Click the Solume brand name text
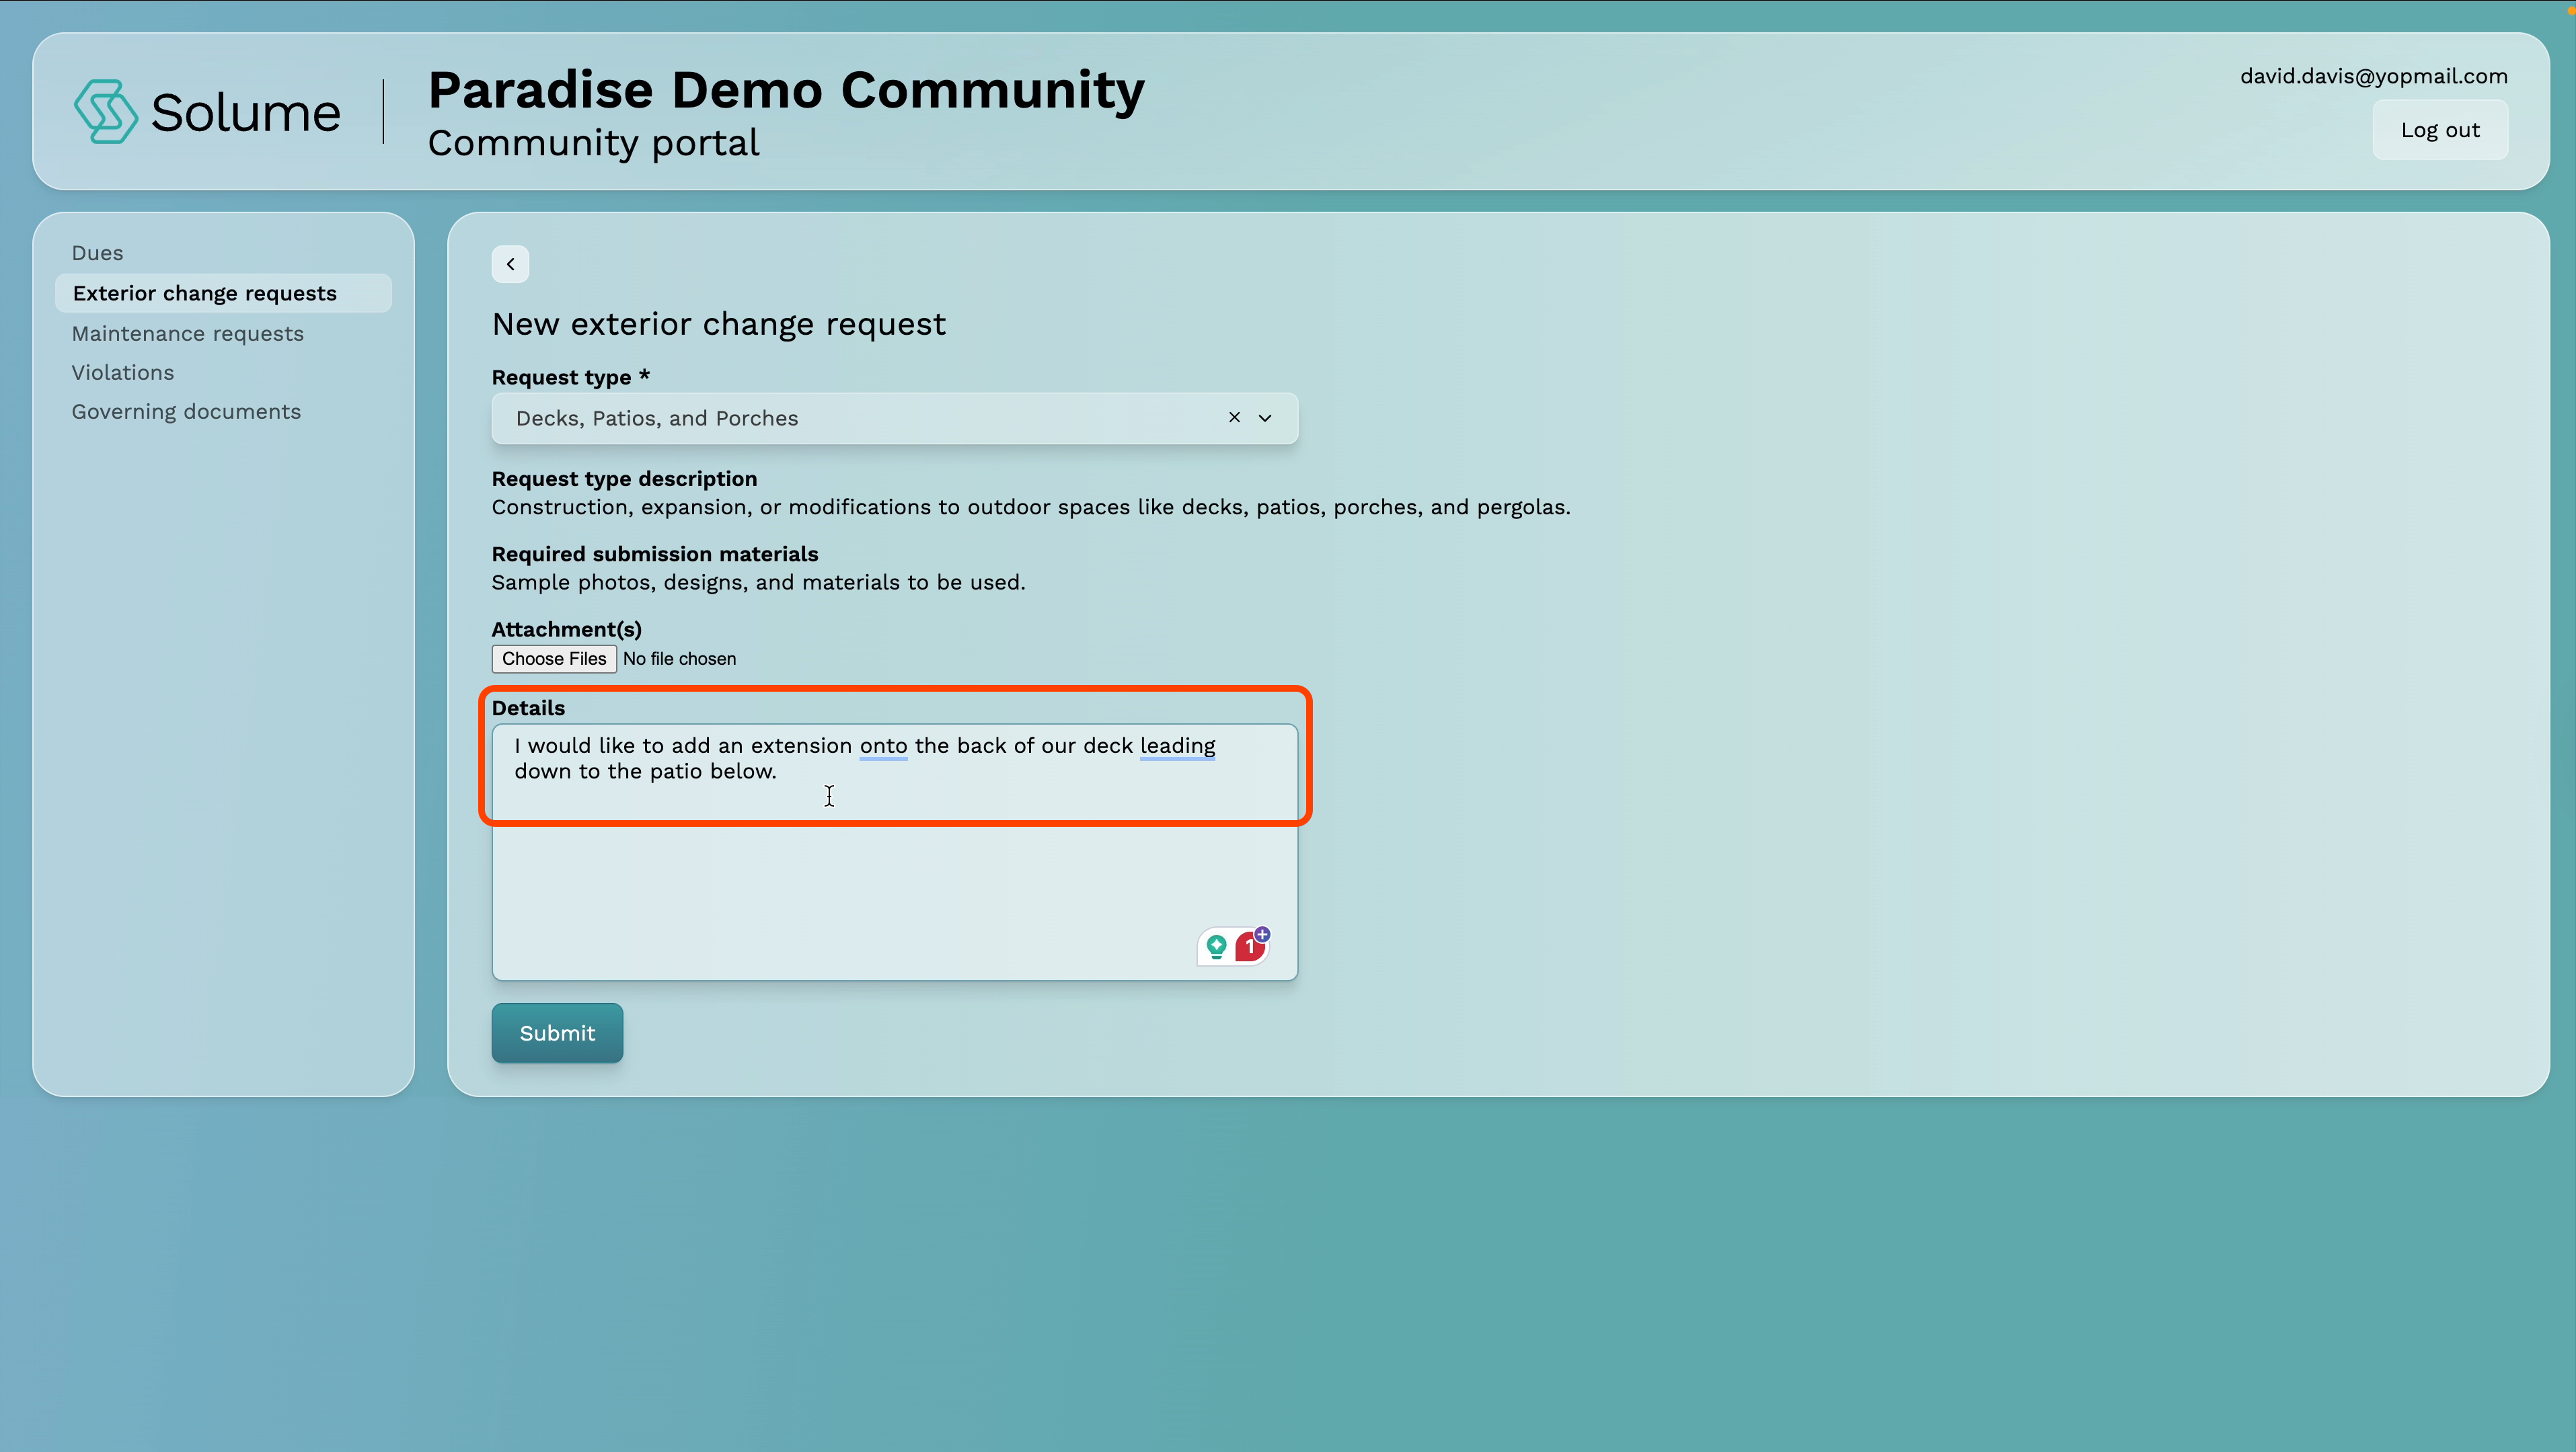 click(245, 112)
